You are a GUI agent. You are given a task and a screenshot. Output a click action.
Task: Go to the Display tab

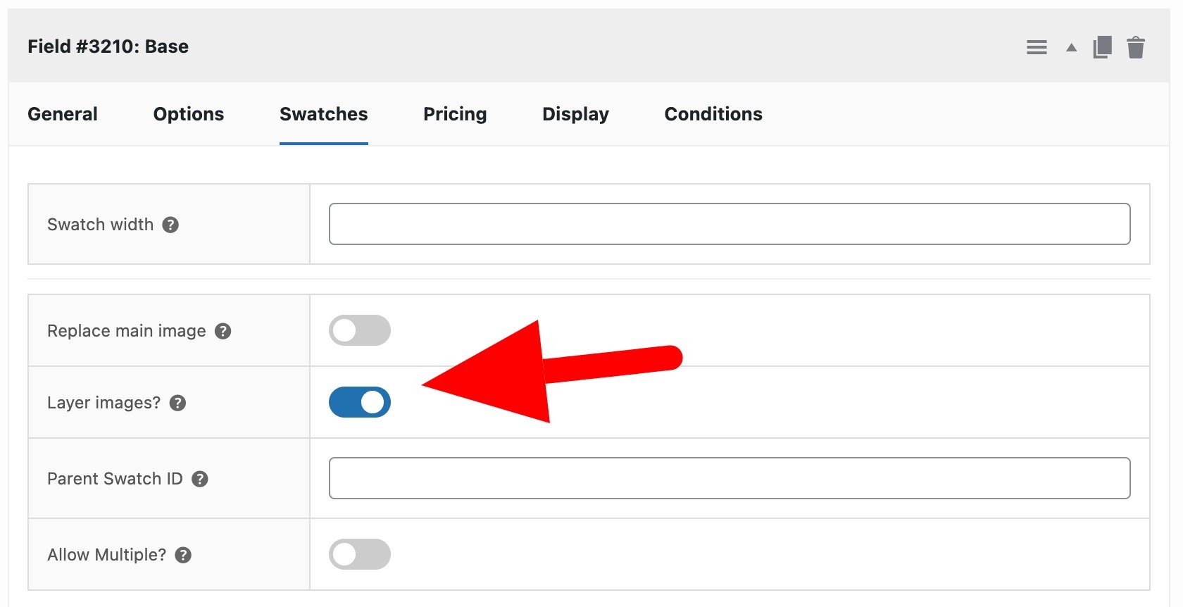pyautogui.click(x=575, y=113)
